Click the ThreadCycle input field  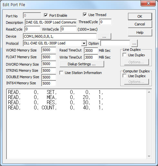coord(105,22)
